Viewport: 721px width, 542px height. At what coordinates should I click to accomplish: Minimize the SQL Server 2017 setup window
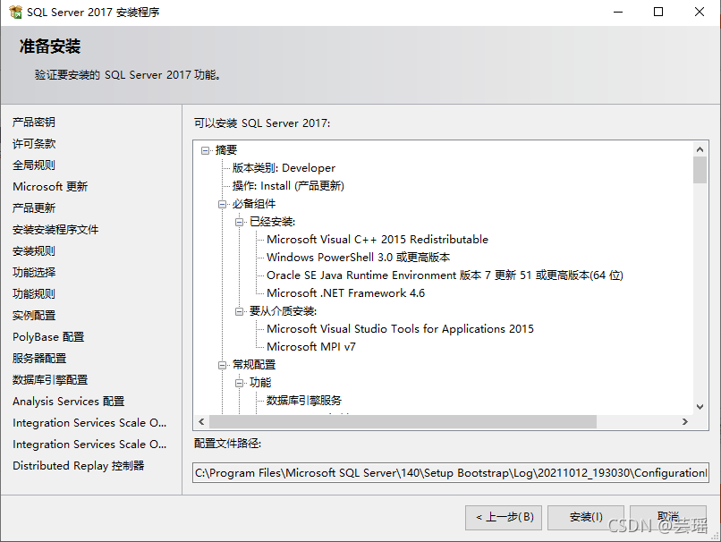pos(618,12)
